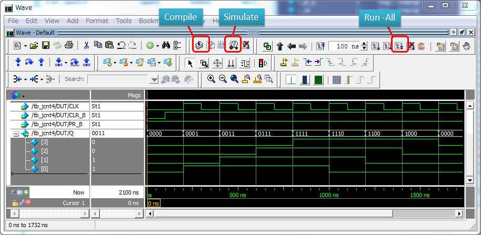
Task: Activate Pan Mode four-way arrows
Action: tap(217, 63)
